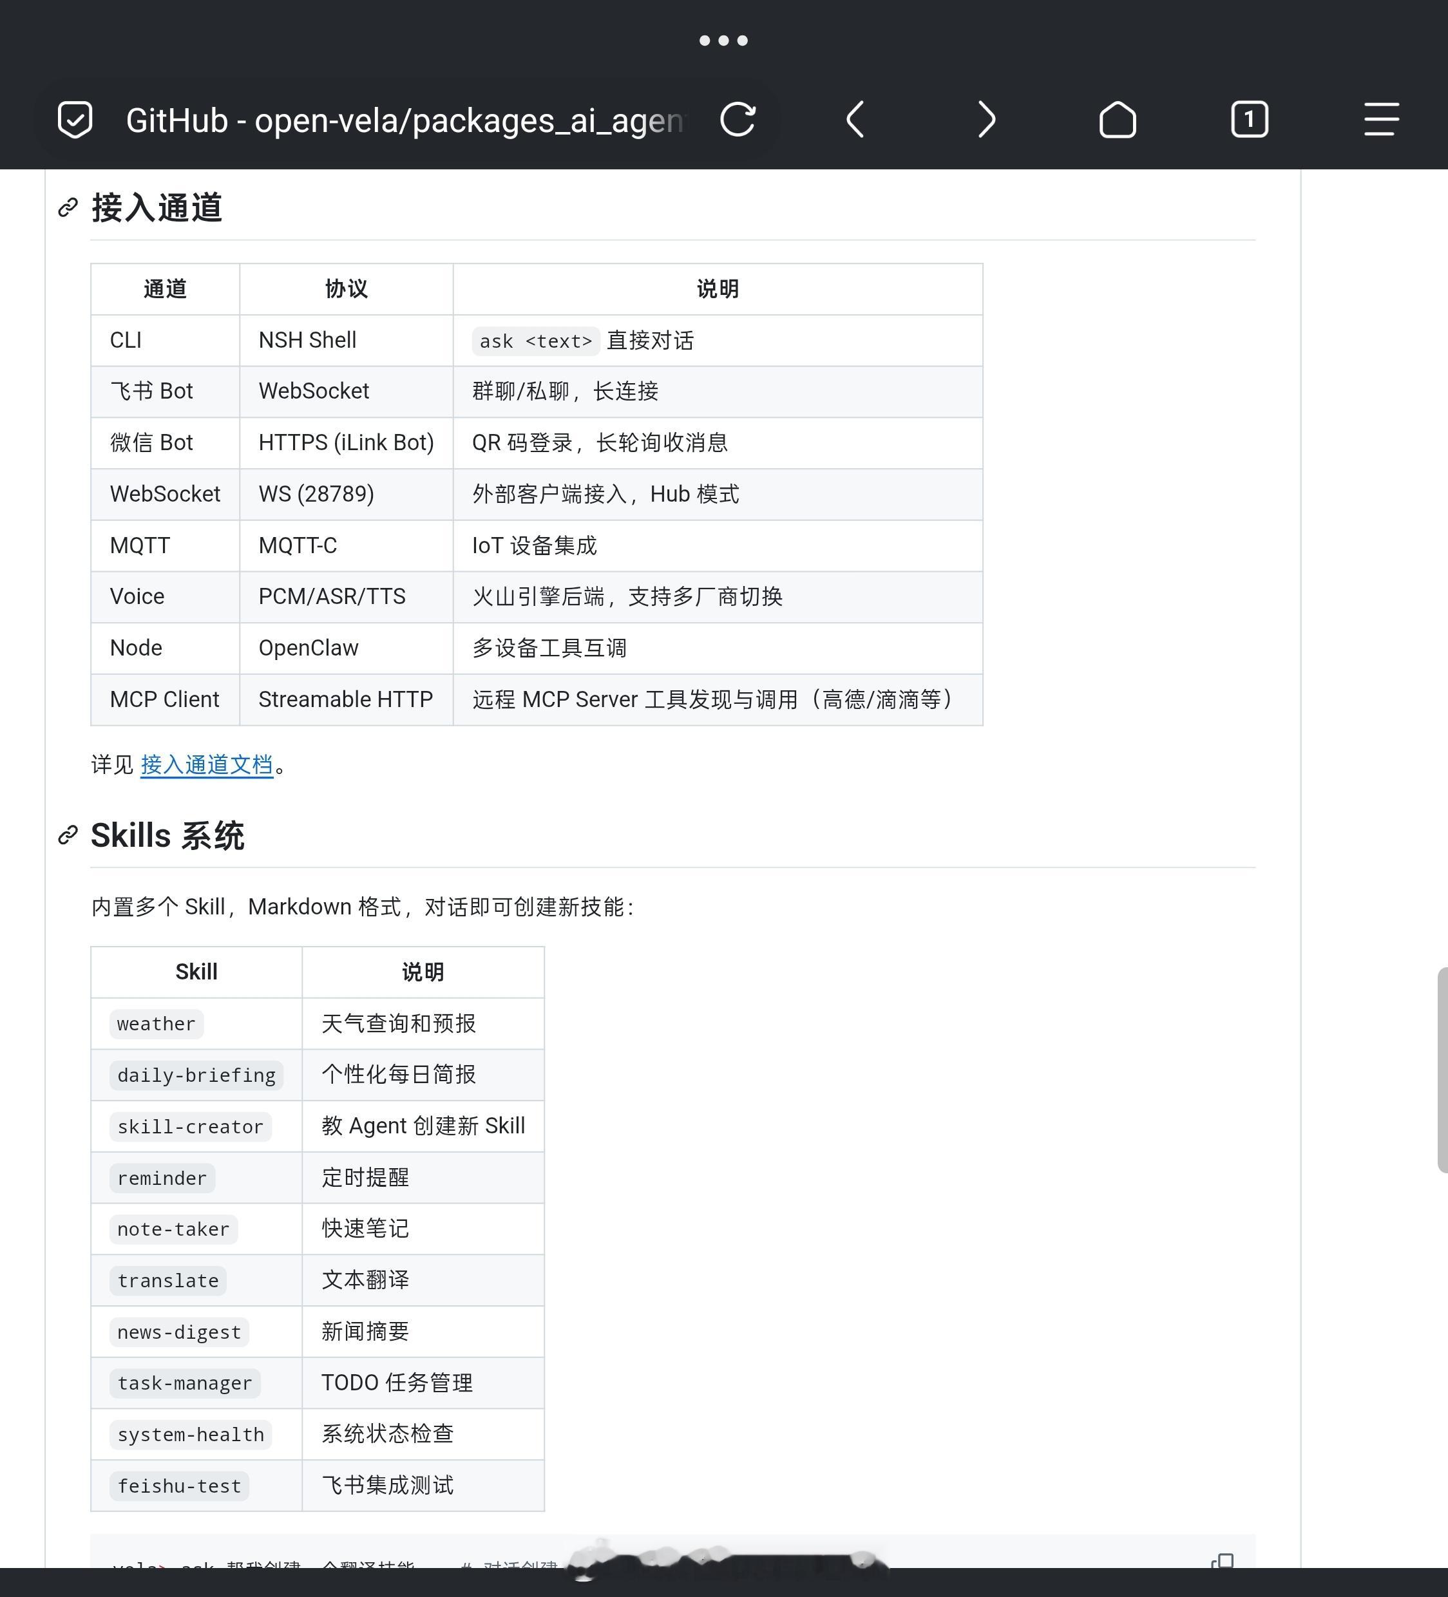Copy the code block with copy icon
This screenshot has width=1448, height=1597.
tap(1223, 1560)
